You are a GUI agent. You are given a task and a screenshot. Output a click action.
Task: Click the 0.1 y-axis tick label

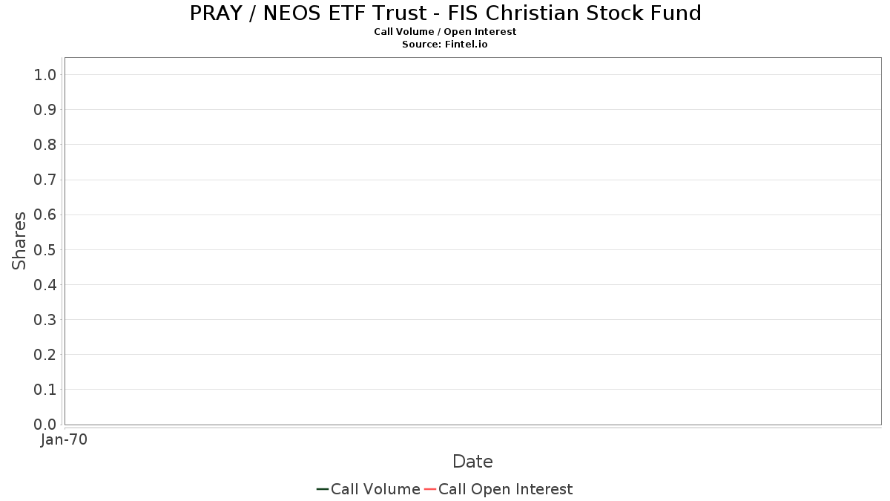tap(45, 390)
